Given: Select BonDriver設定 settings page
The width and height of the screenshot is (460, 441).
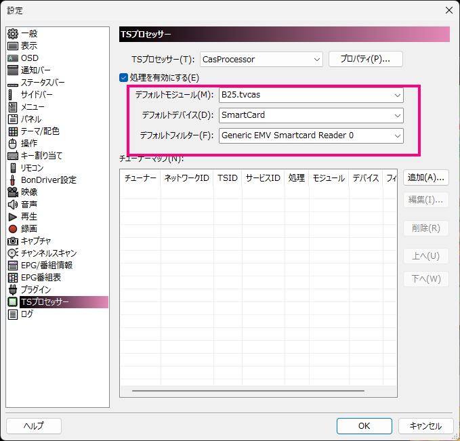Looking at the screenshot, I should 49,180.
